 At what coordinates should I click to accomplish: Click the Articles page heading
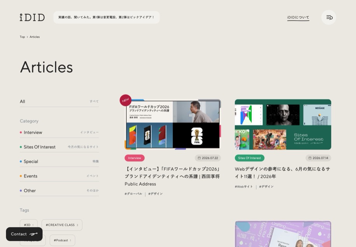click(x=47, y=67)
